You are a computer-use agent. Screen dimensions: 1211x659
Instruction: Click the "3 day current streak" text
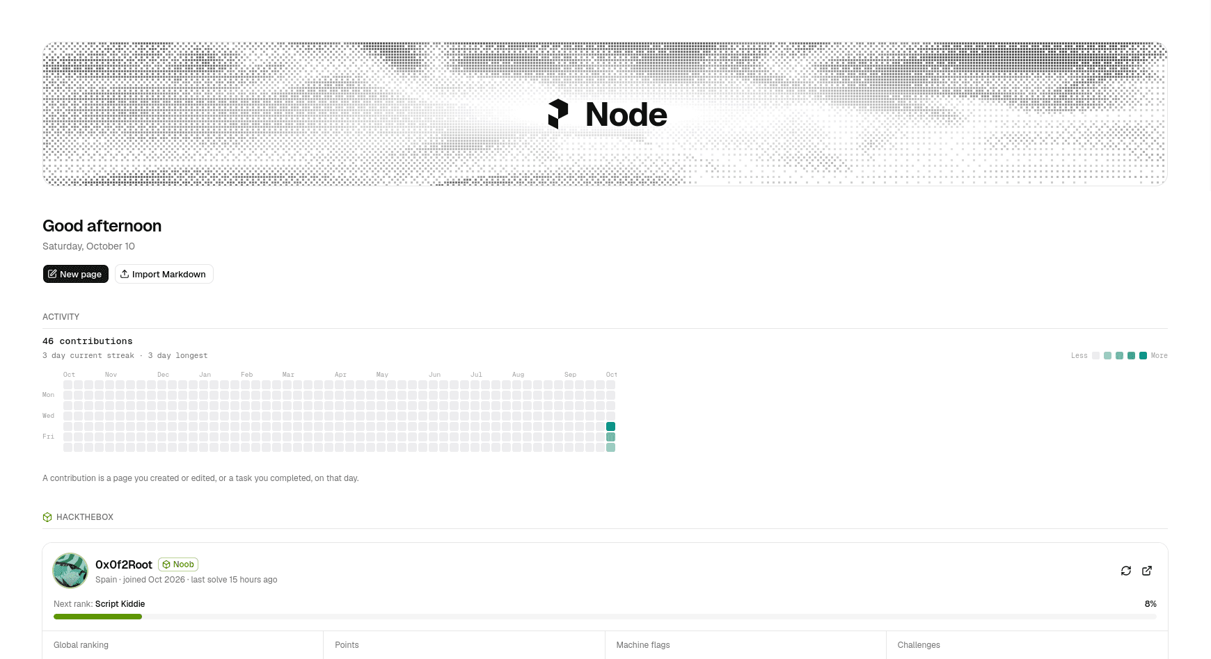88,355
